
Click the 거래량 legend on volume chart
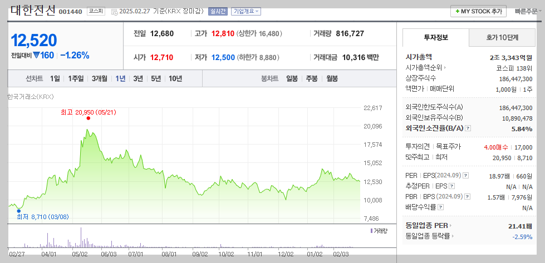coord(379,230)
